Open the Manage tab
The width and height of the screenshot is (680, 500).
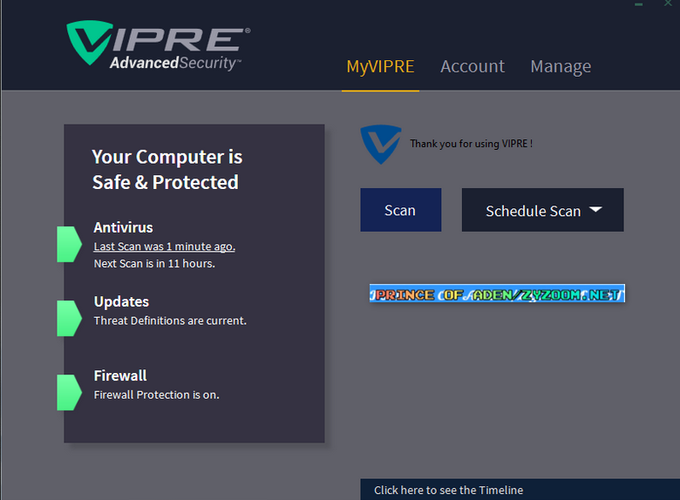tap(561, 66)
